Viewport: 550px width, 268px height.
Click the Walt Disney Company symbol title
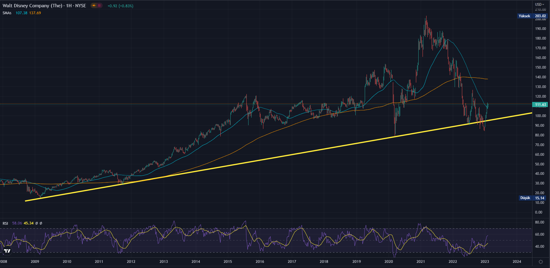44,6
